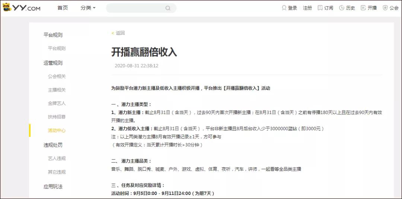This screenshot has height=199, width=402.
Task: Open the 注册 link
Action: (x=307, y=8)
